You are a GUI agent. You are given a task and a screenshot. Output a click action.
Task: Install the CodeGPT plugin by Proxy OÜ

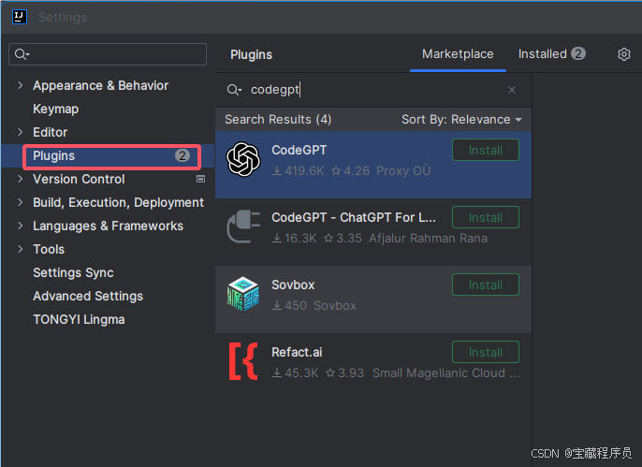[x=485, y=150]
